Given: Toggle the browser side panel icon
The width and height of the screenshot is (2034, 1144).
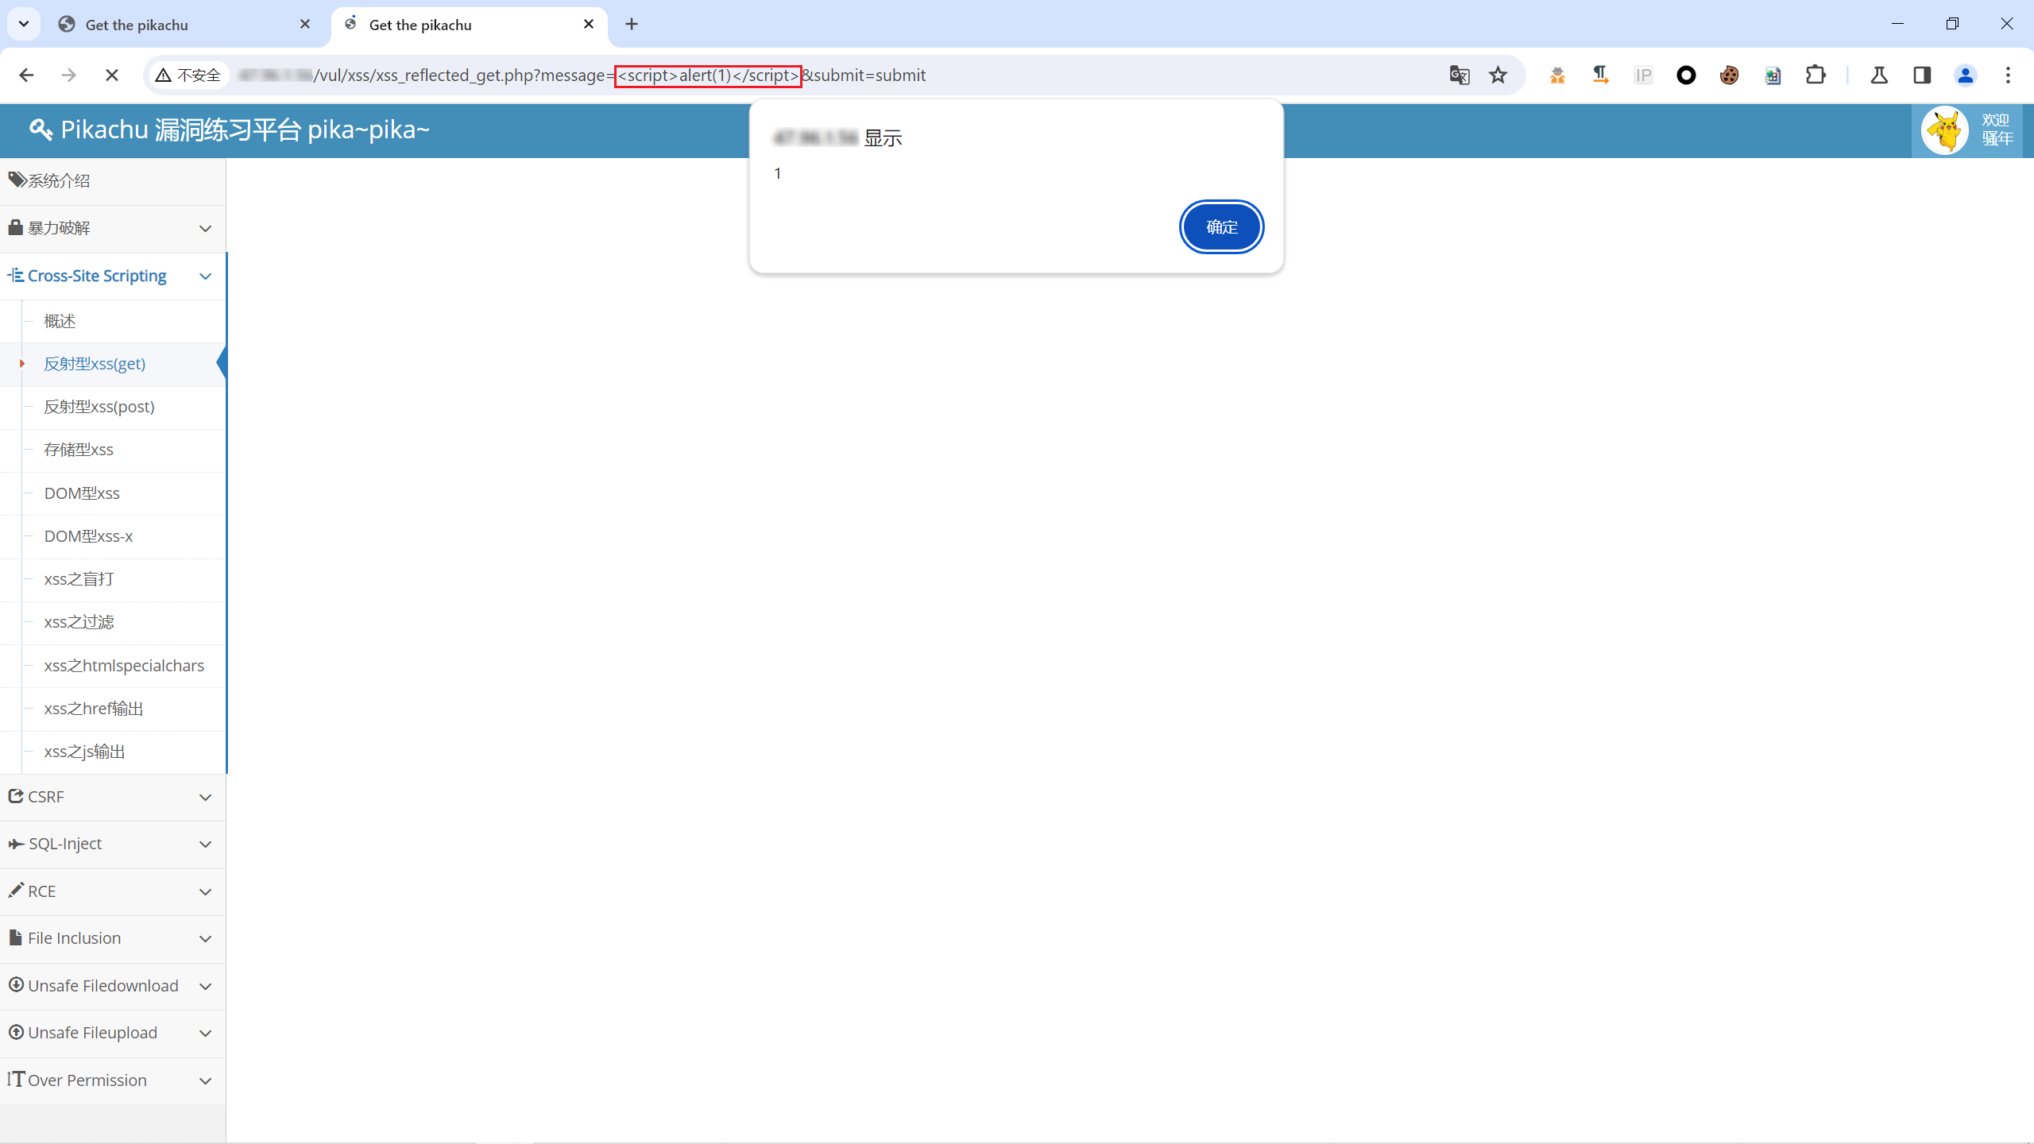Looking at the screenshot, I should click(x=1923, y=75).
